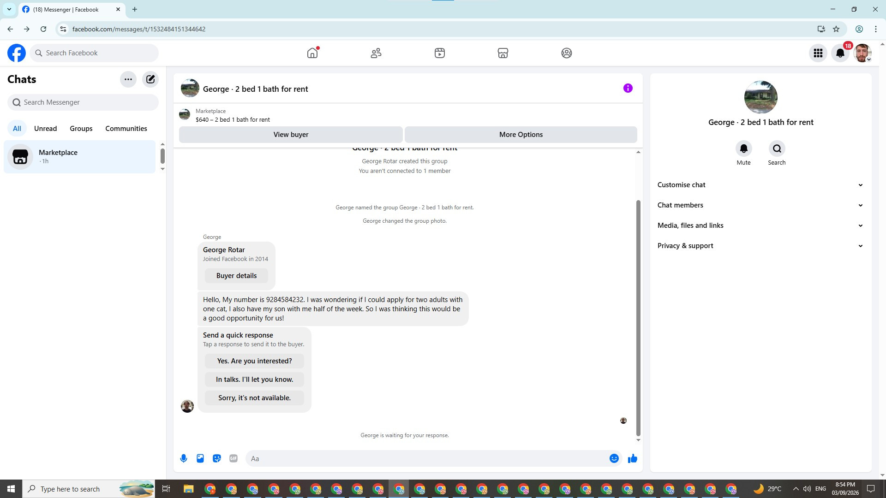Expand the Customise chat section
Image resolution: width=886 pixels, height=498 pixels.
click(x=760, y=185)
